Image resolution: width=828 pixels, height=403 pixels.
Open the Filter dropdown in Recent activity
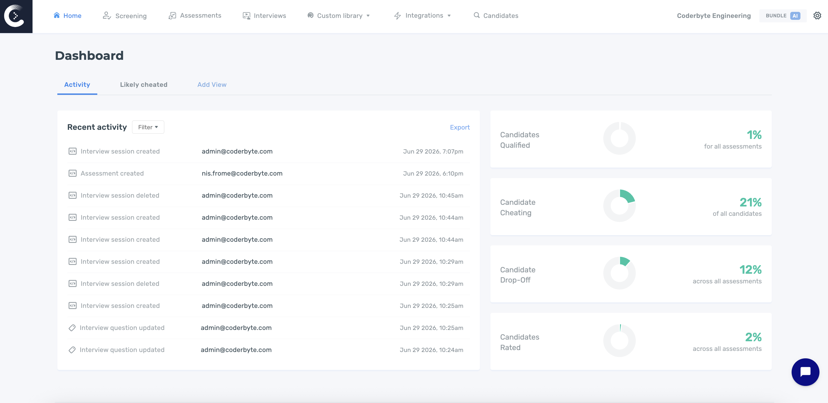(x=148, y=127)
